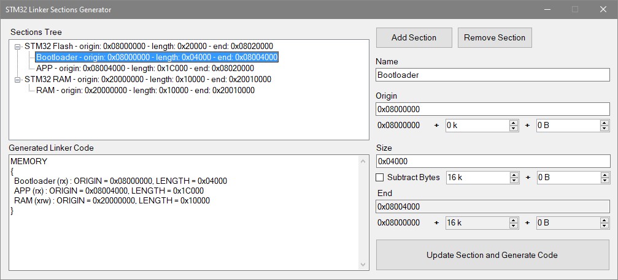The image size is (618, 280).
Task: Click the Origin hex input field
Action: (493, 109)
